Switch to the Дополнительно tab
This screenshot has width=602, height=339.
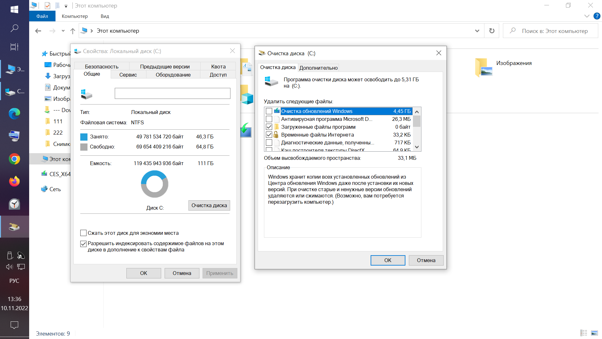pyautogui.click(x=318, y=68)
